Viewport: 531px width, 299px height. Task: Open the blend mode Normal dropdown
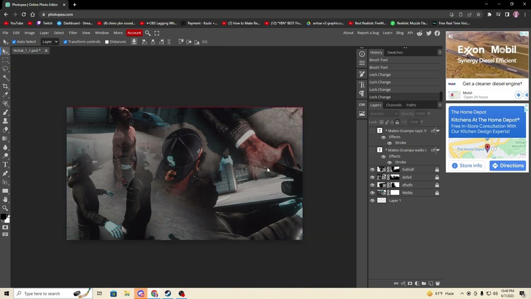tap(384, 113)
